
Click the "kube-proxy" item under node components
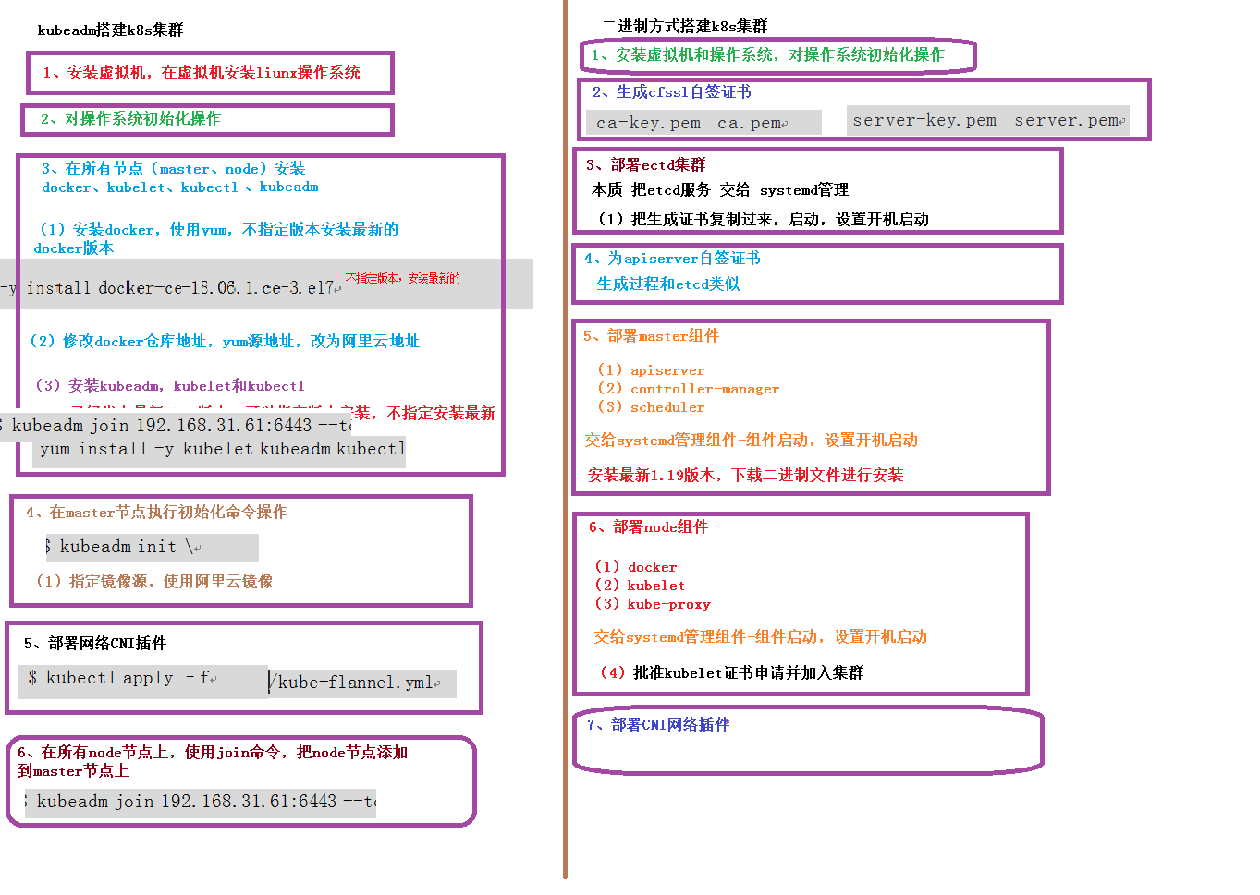[x=668, y=605]
